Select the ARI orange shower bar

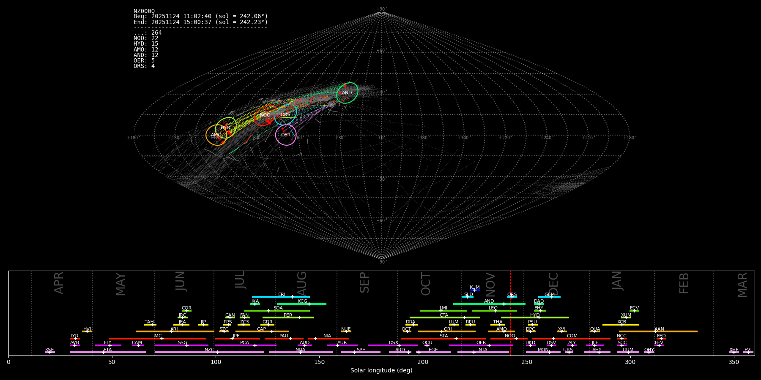tap(175, 331)
